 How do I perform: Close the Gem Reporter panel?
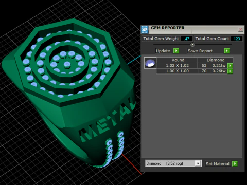pyautogui.click(x=240, y=29)
